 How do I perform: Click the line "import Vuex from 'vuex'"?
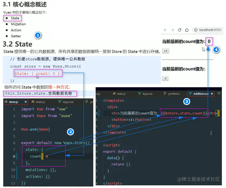coord(46,116)
